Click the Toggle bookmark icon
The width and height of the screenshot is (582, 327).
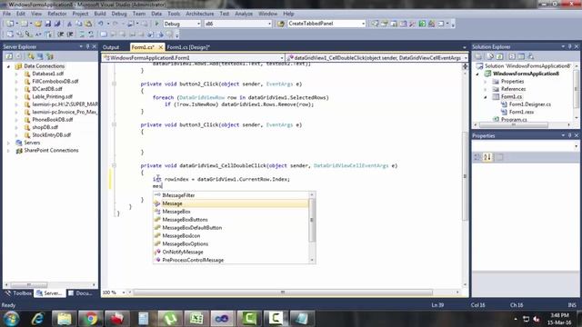point(104,35)
